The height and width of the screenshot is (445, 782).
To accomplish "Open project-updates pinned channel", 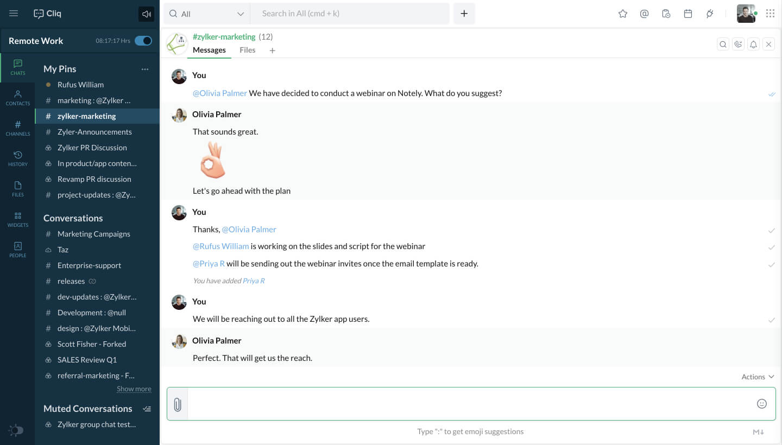I will [97, 195].
